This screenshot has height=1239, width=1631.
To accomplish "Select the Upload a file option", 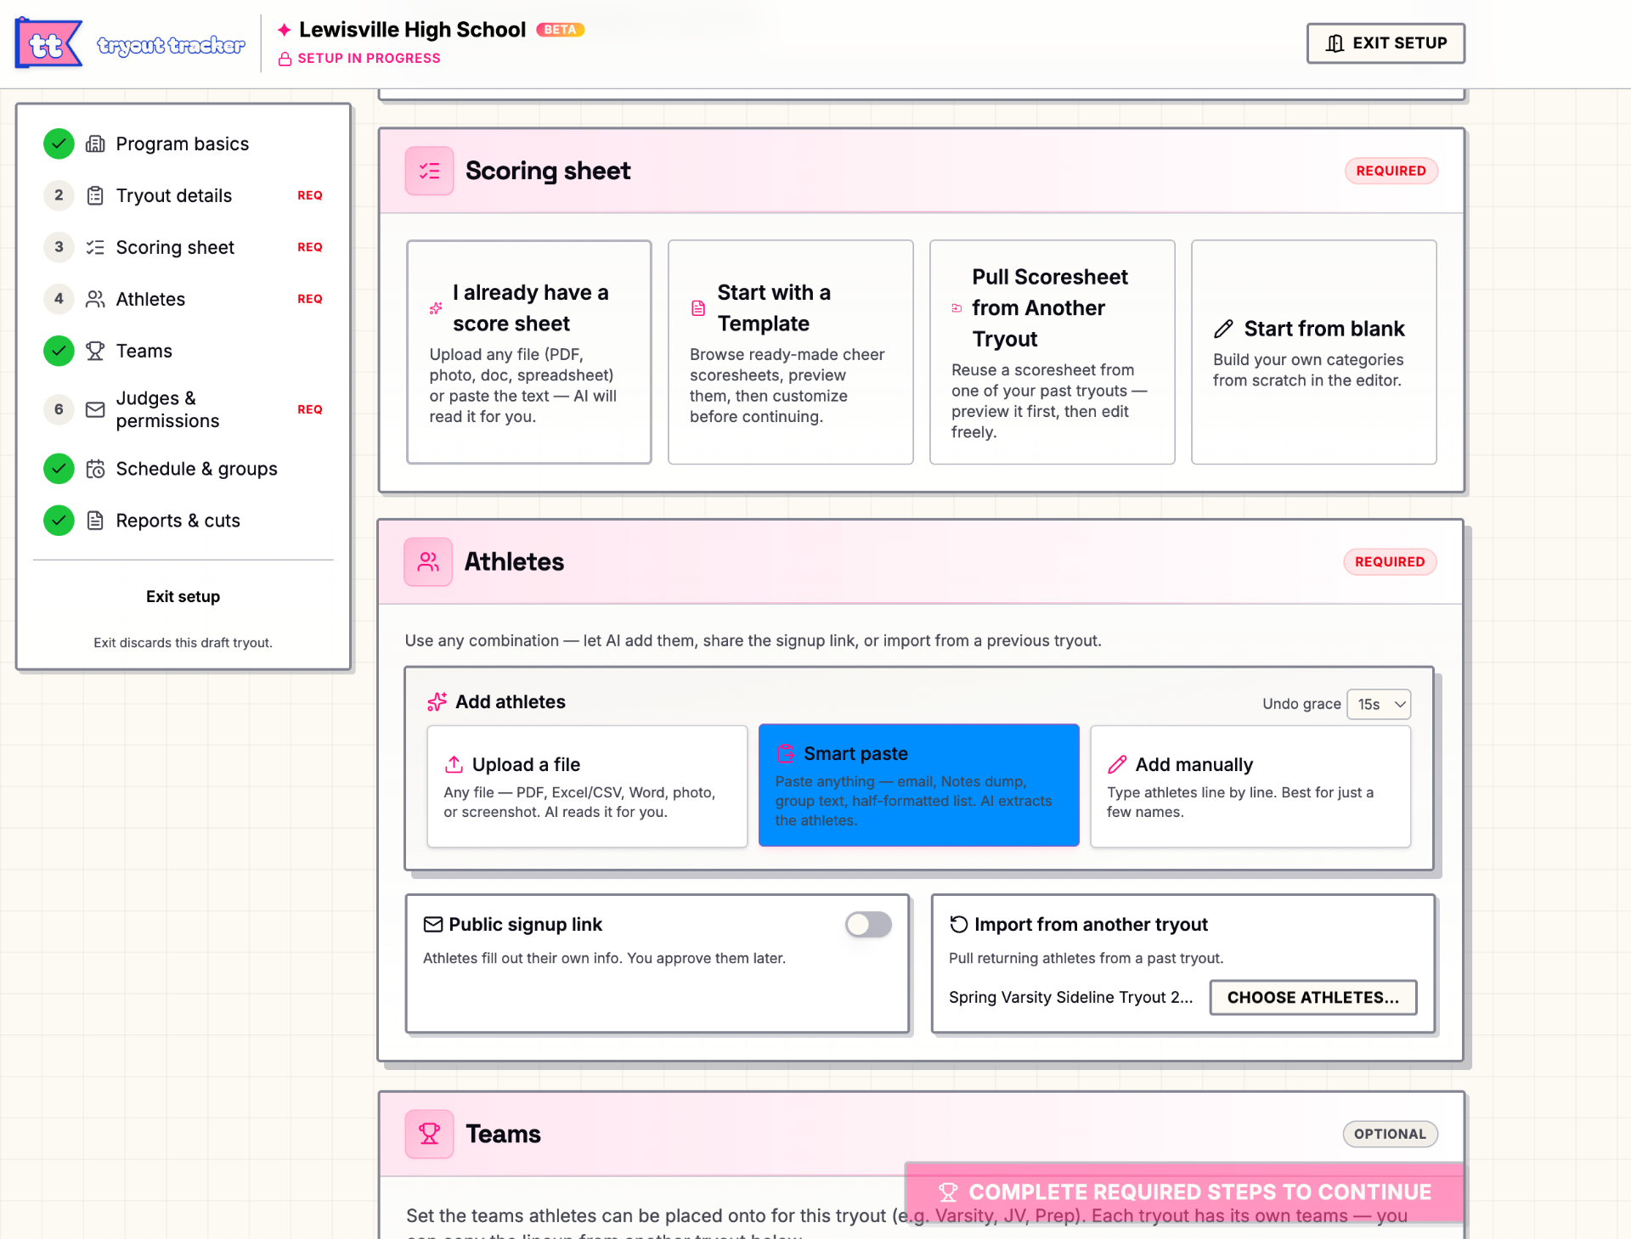I will coord(587,786).
